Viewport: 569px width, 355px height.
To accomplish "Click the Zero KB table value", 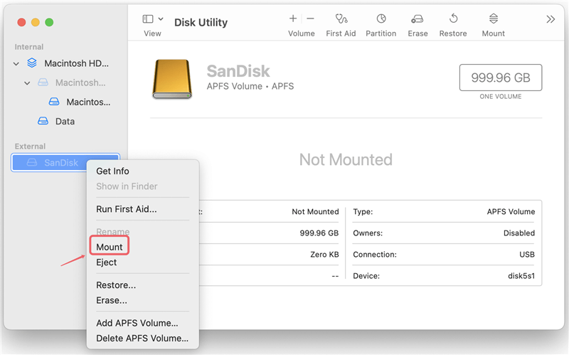I will tap(324, 255).
